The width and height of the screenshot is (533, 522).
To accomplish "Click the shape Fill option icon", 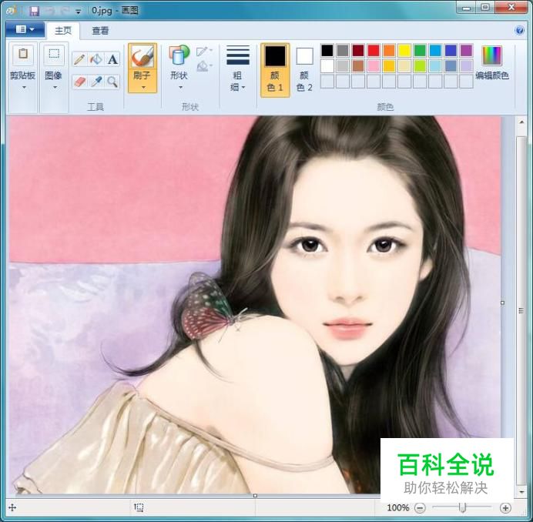I will pyautogui.click(x=203, y=65).
